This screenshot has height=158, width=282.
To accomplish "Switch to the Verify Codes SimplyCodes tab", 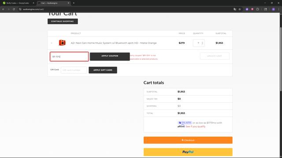I will tap(18, 3).
